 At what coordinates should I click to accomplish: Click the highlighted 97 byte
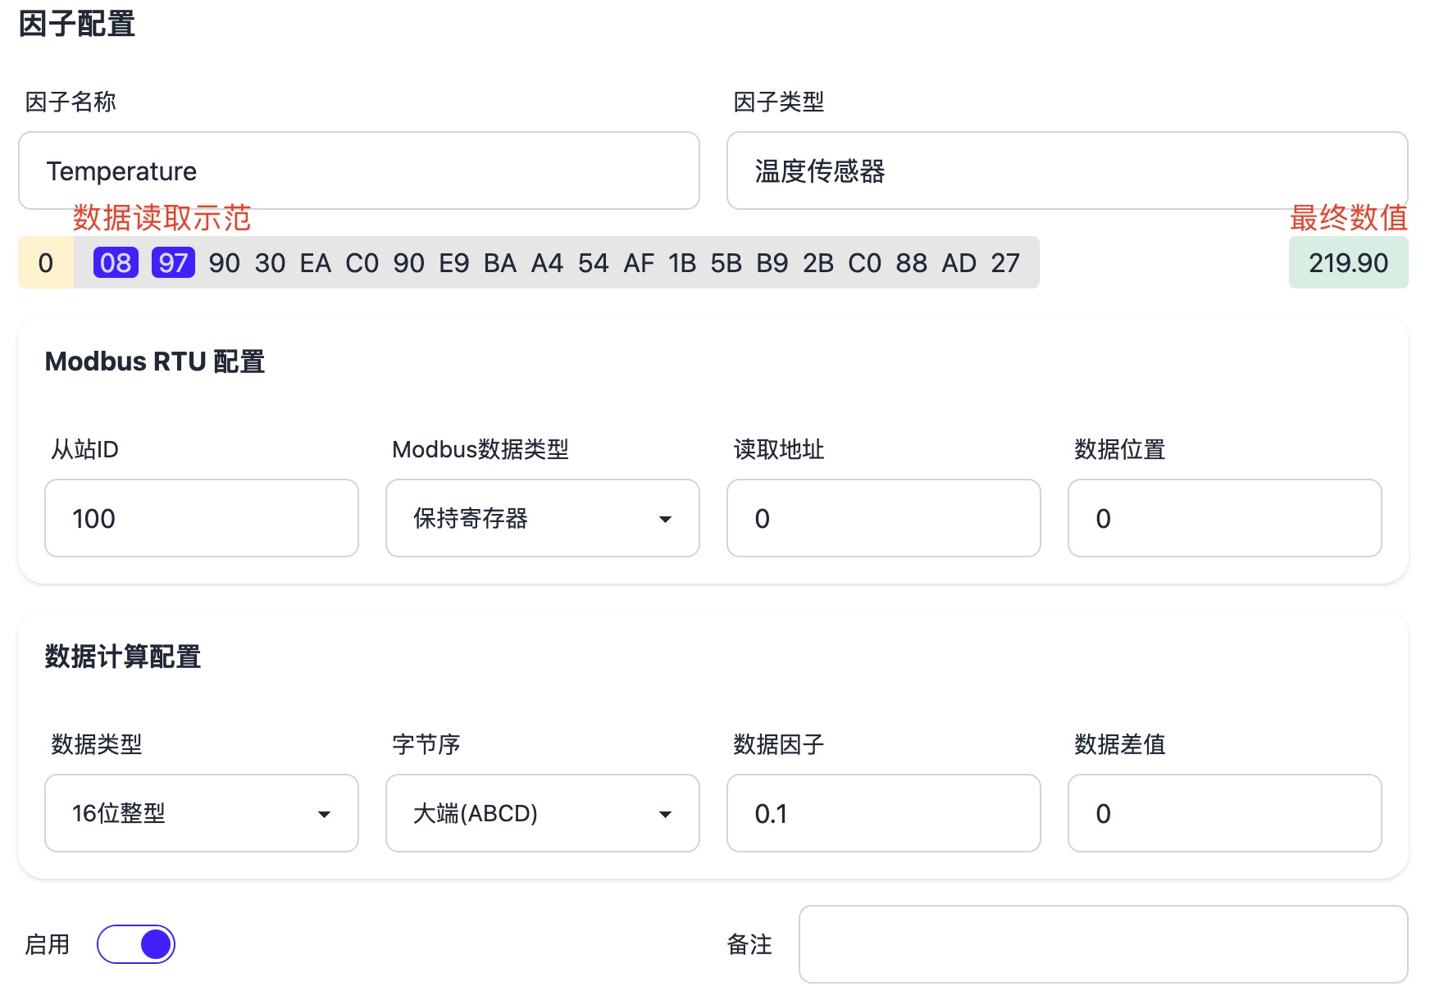(x=173, y=263)
